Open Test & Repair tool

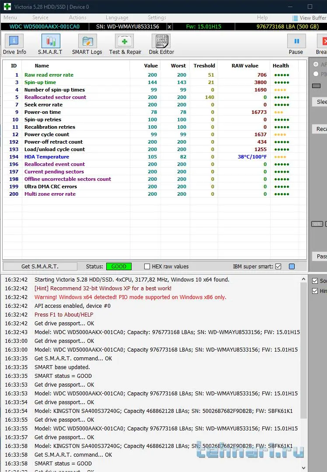[125, 44]
